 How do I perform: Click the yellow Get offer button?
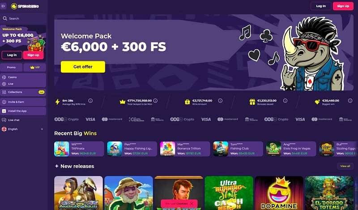point(83,67)
